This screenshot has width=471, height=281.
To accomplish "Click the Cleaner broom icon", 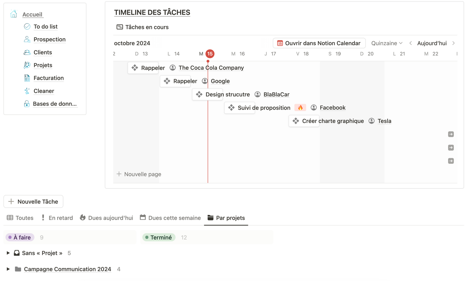I will [27, 91].
